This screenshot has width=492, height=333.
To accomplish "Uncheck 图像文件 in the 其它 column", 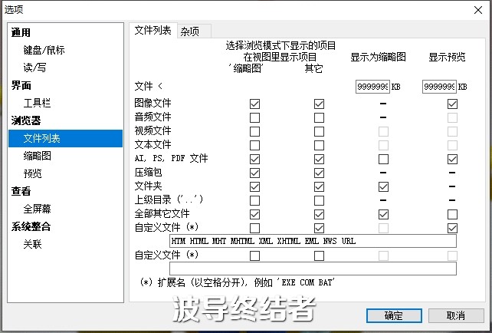I will 319,104.
